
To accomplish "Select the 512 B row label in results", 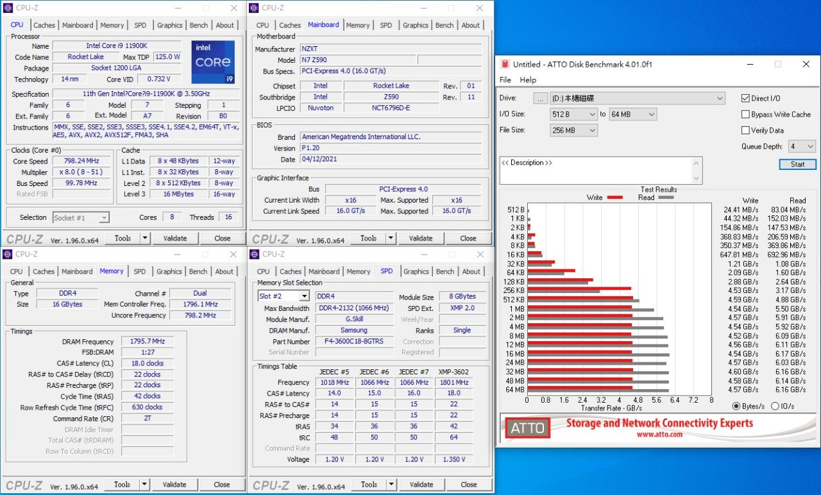I will (516, 210).
